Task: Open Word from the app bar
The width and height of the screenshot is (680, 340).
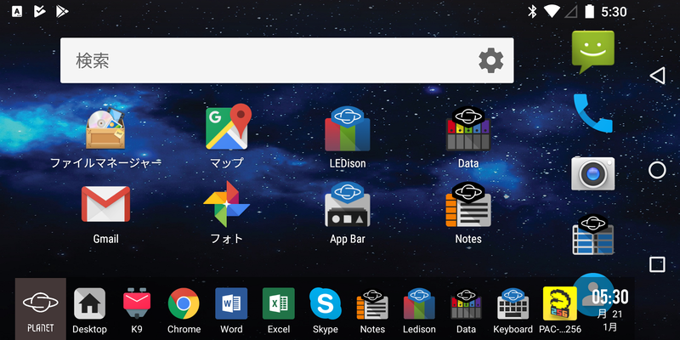Action: click(x=231, y=311)
